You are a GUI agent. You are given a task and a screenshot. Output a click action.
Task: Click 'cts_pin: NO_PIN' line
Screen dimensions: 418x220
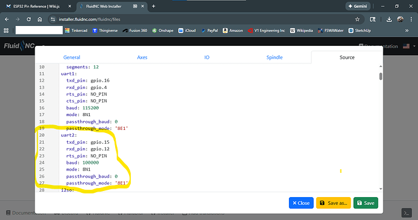pos(87,101)
